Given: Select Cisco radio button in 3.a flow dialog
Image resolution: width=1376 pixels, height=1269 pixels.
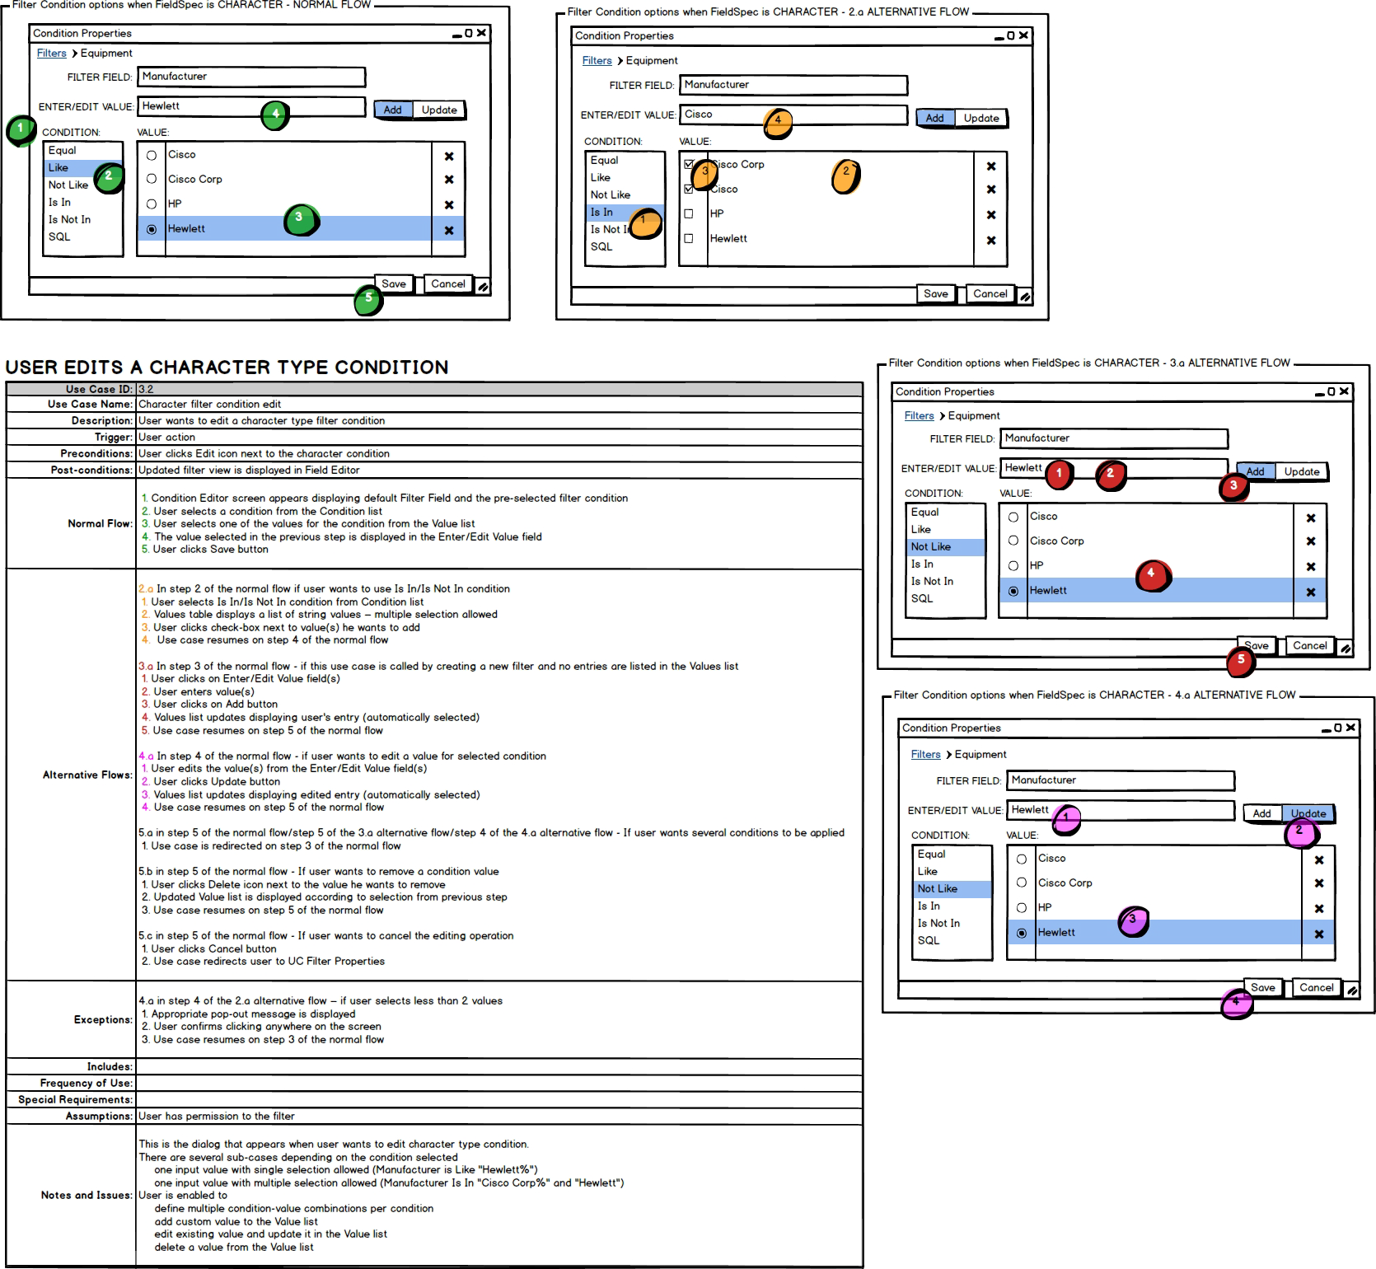Looking at the screenshot, I should 1013,517.
